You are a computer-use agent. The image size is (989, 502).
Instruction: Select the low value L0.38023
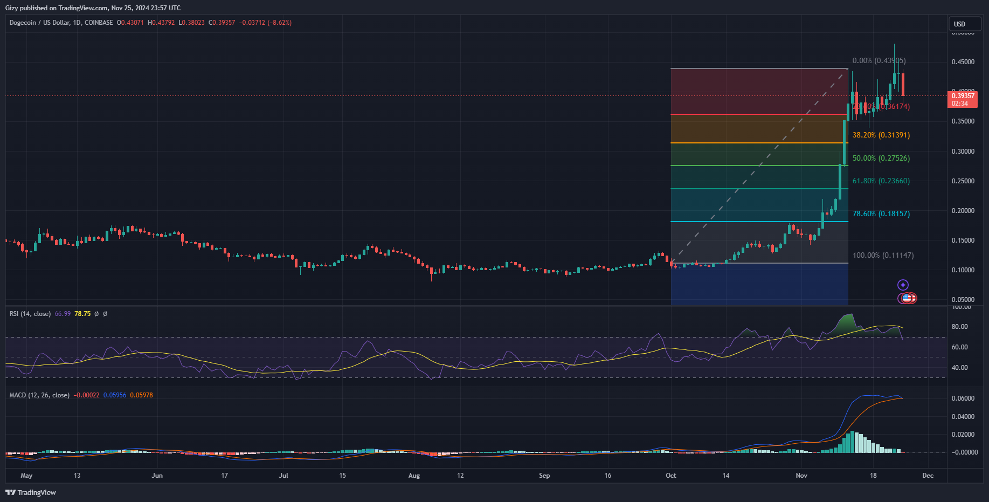[192, 23]
